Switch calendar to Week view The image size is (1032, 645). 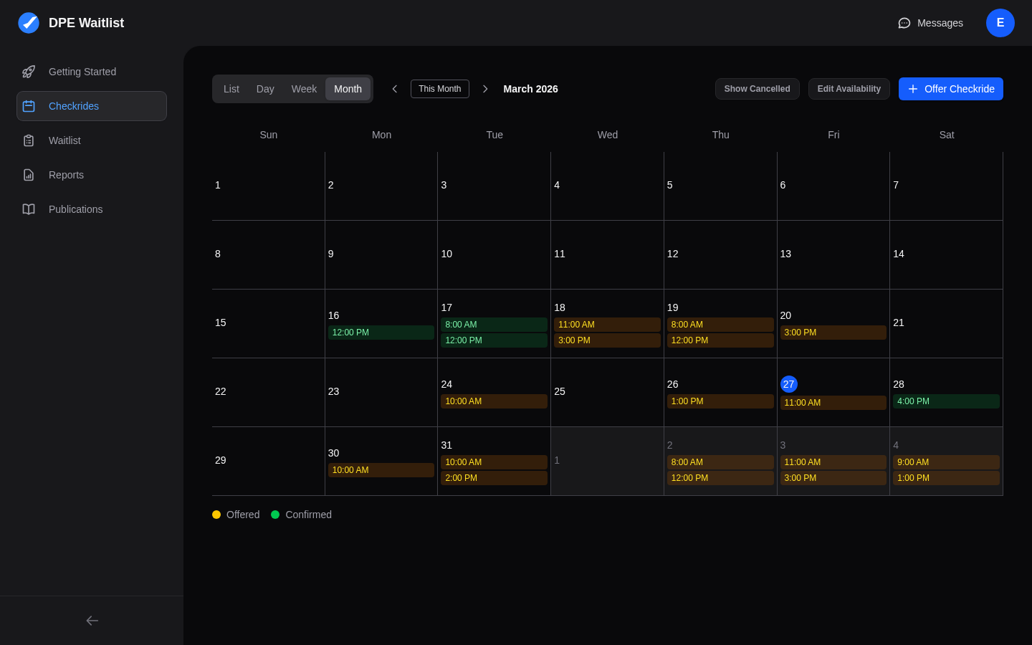304,89
